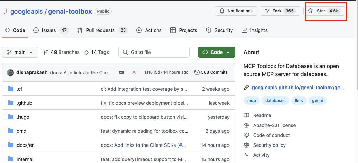The width and height of the screenshot is (358, 163).
Task: Open the .github folder name
Action: click(24, 103)
